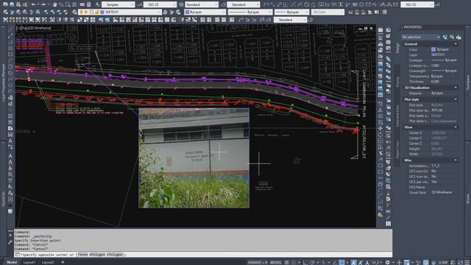Open the ByLayer color control dropdown
Viewport: 471px width, 265px height.
click(205, 12)
